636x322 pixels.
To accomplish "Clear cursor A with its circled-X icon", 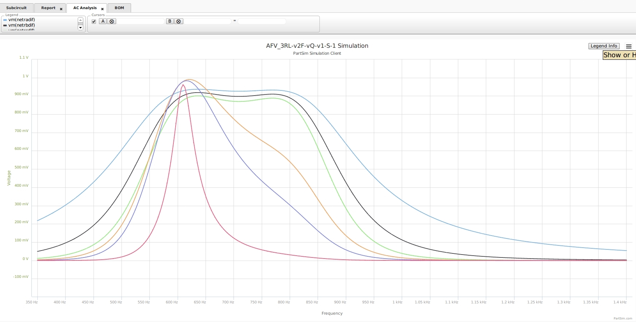I will [x=112, y=22].
